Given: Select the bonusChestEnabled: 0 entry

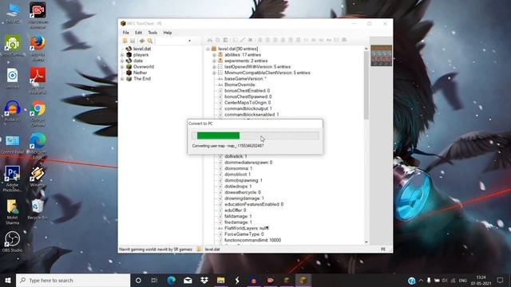Looking at the screenshot, I should click(x=247, y=90).
